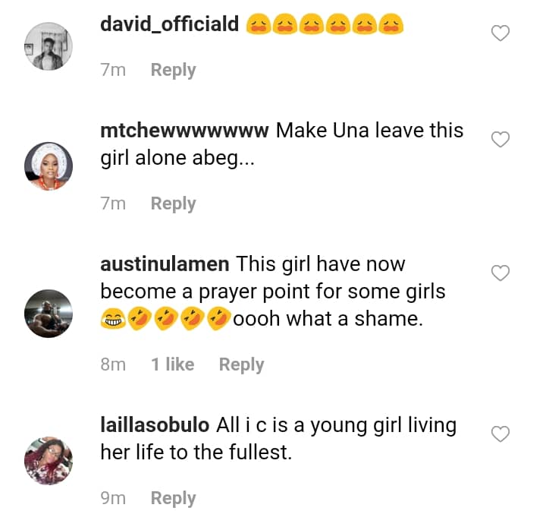The height and width of the screenshot is (511, 546).
Task: Tap heart on mtchewwwwwww's comment
Action: tap(500, 140)
